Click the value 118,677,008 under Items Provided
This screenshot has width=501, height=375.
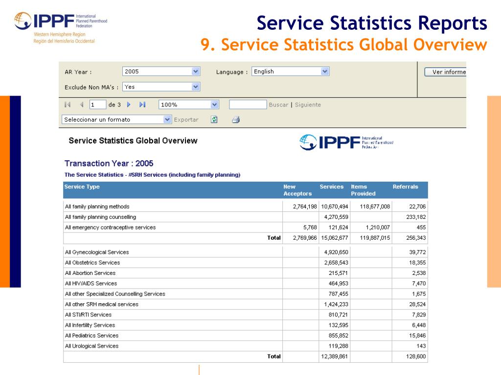375,207
